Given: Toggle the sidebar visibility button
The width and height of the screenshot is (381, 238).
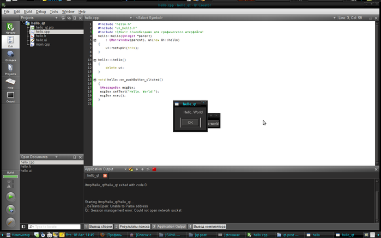Looking at the screenshot, I should click(x=23, y=227).
